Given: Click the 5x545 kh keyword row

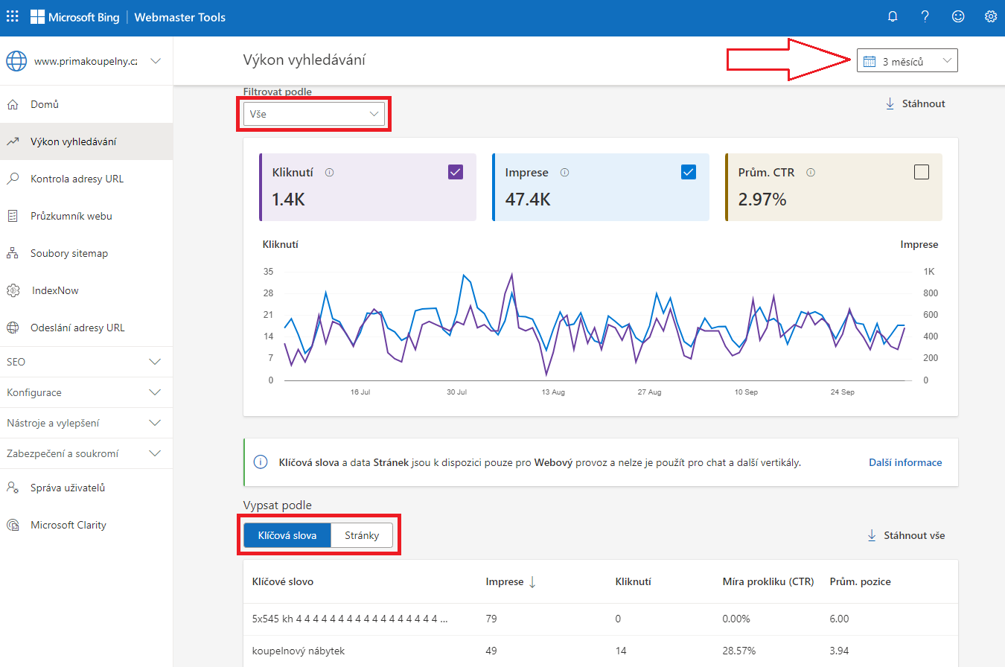Looking at the screenshot, I should [600, 619].
